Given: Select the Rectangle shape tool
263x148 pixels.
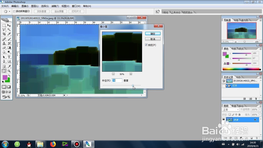Looking at the screenshot, I should point(9,61).
